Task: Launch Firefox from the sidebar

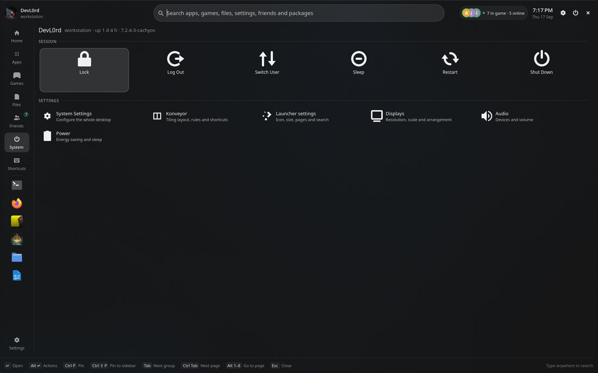Action: (17, 203)
